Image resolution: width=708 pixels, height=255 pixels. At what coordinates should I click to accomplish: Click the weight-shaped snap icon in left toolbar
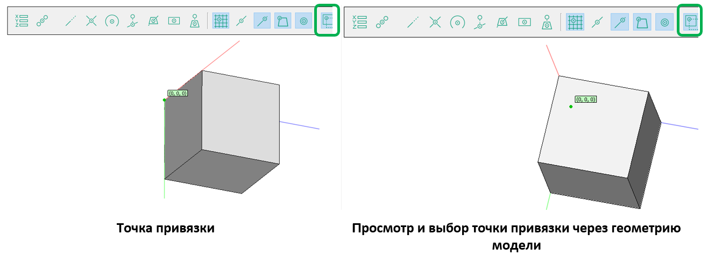(x=195, y=21)
